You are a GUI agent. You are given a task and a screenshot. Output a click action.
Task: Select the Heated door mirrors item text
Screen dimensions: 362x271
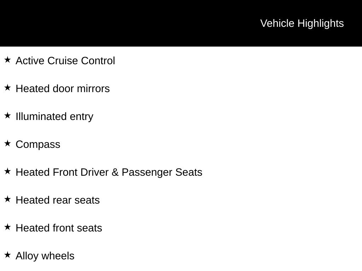(x=63, y=89)
